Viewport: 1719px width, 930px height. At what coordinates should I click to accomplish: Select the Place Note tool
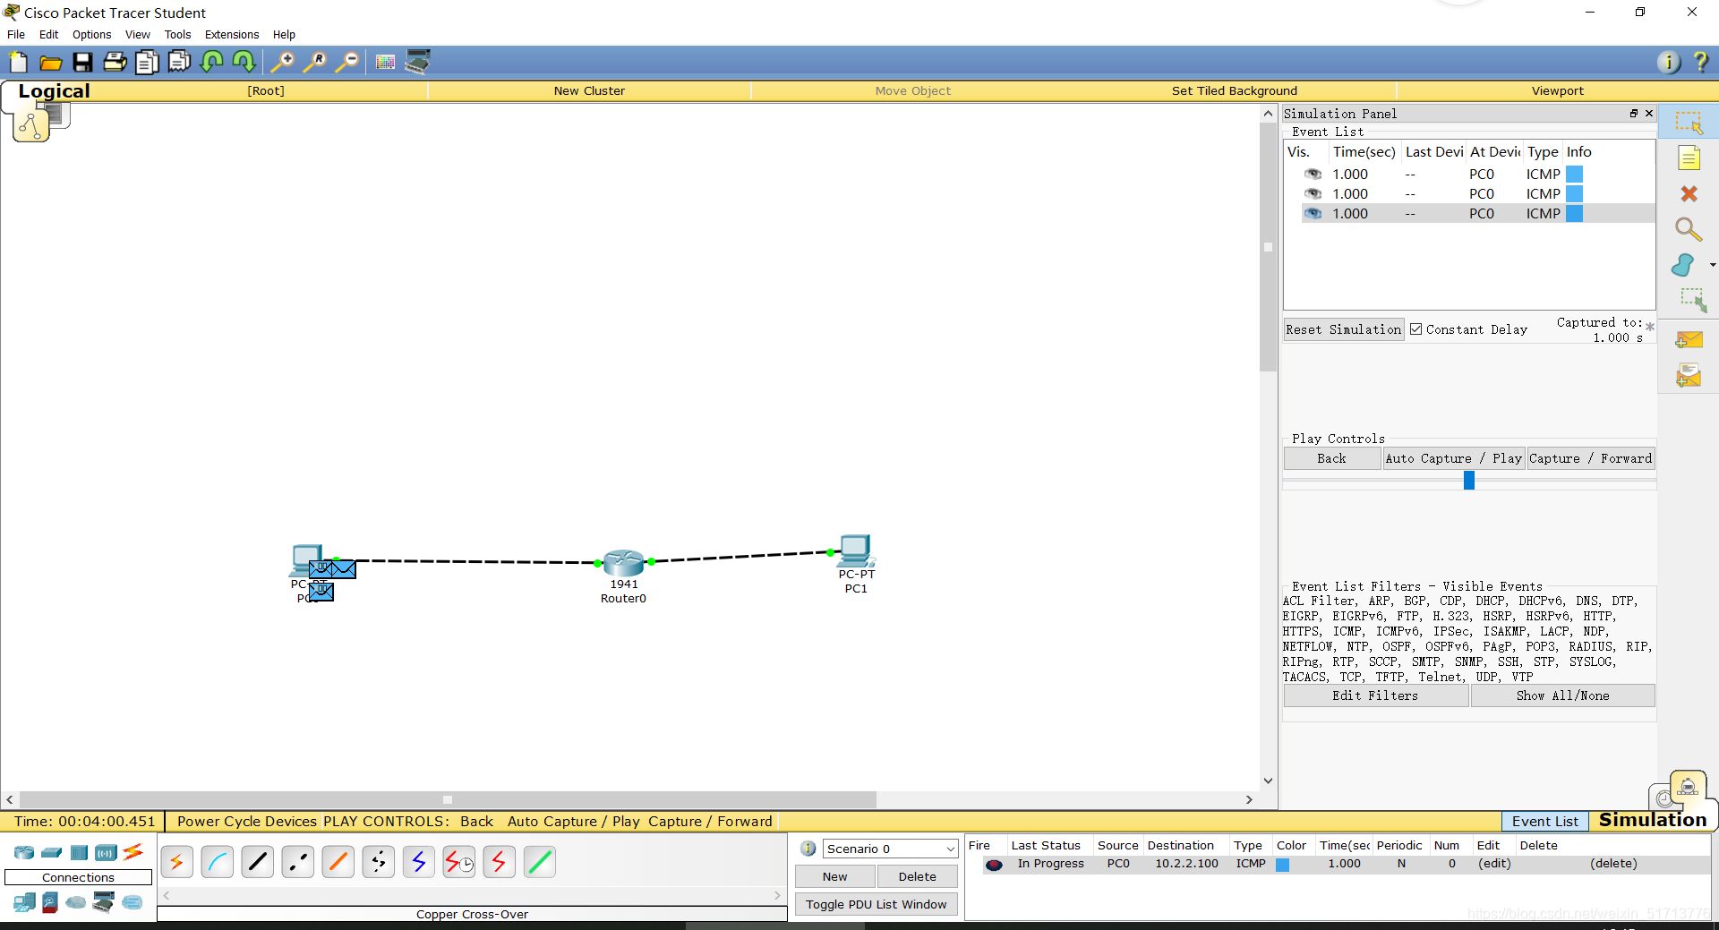1689,158
